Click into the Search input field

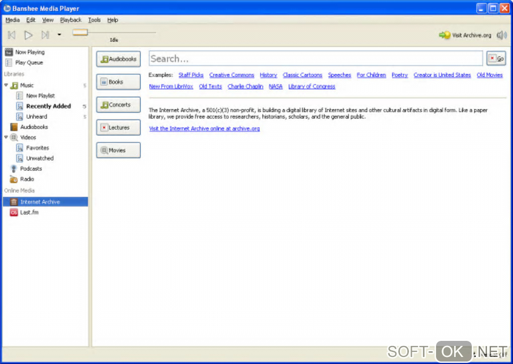click(316, 58)
